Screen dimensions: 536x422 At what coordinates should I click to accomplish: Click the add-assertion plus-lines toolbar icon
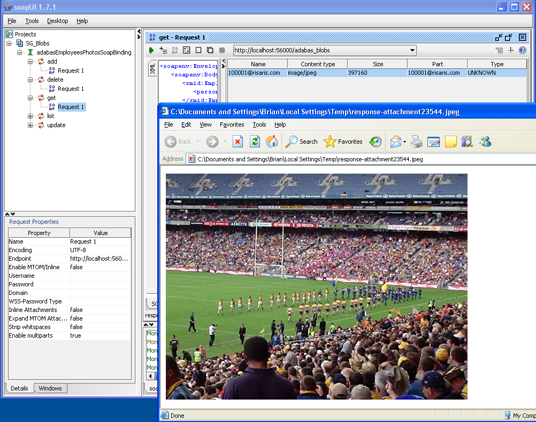pyautogui.click(x=163, y=51)
